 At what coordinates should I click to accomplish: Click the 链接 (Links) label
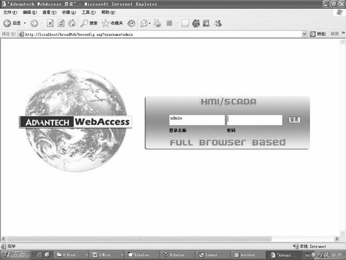(335, 34)
